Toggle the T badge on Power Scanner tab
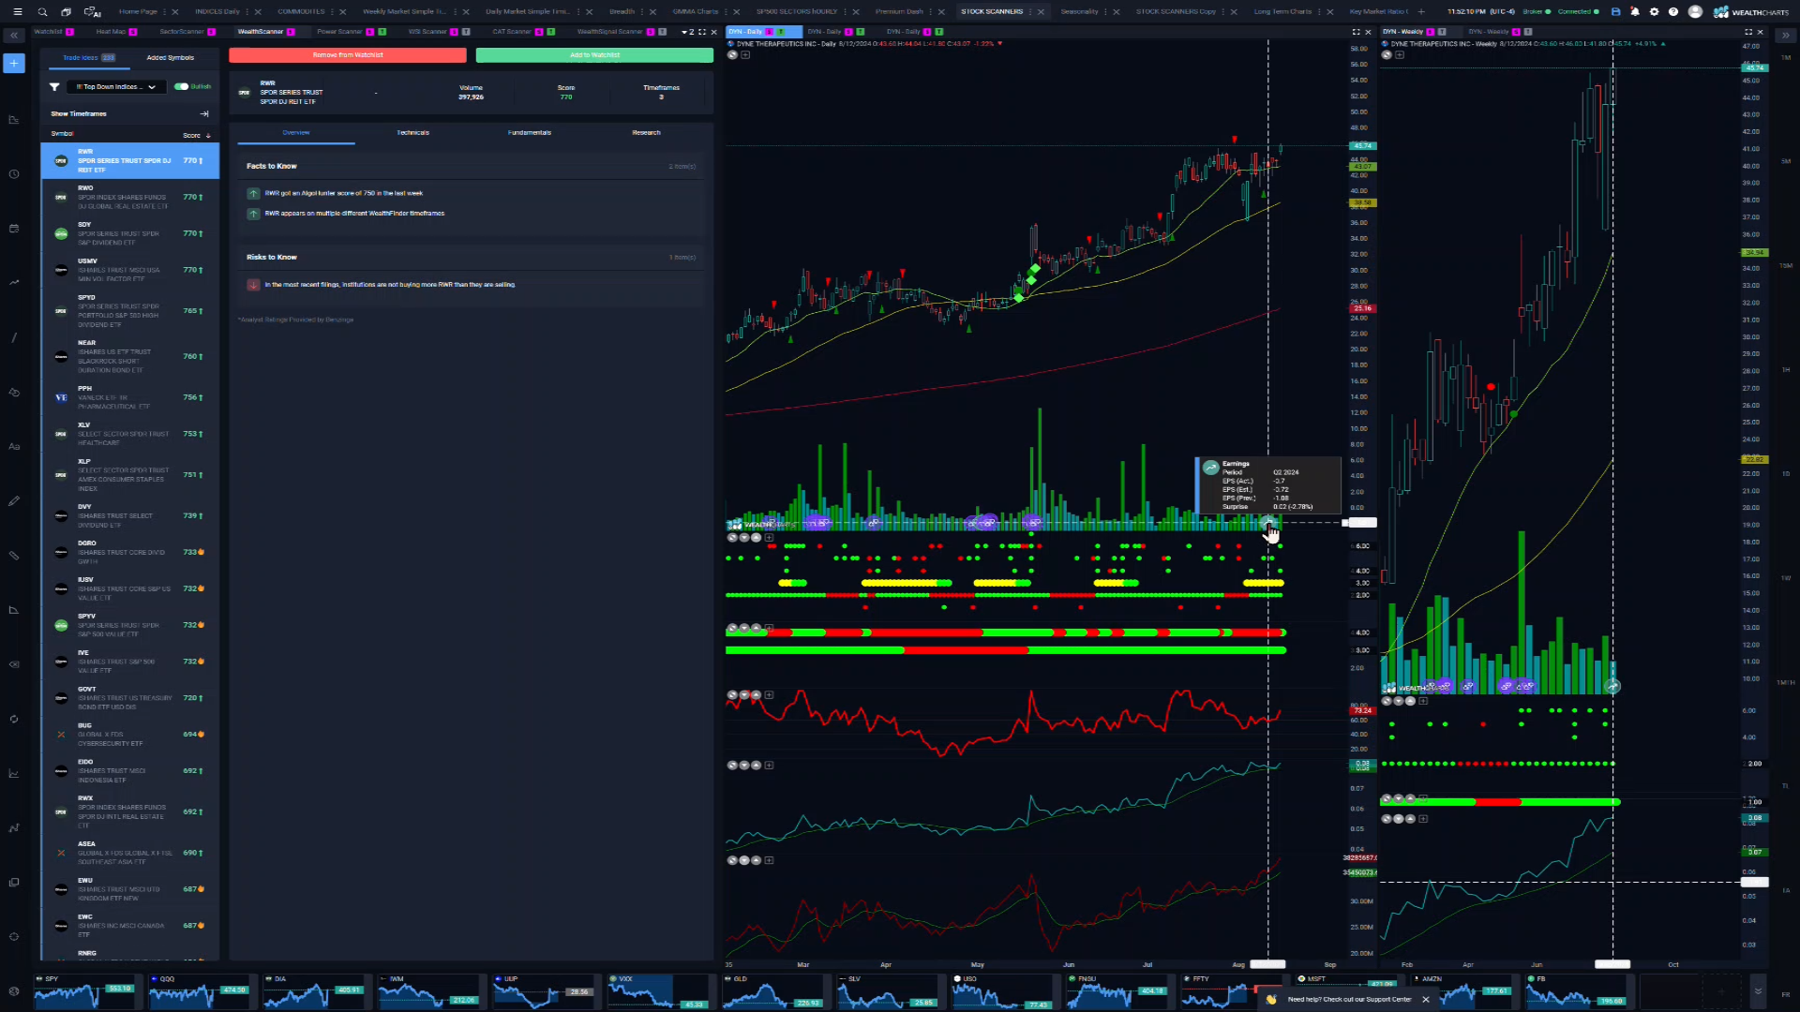Viewport: 1800px width, 1012px height. [382, 32]
